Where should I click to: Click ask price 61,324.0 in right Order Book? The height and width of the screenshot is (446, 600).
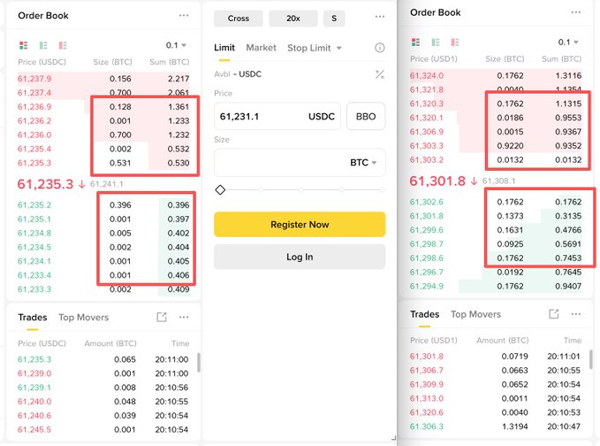tap(427, 75)
